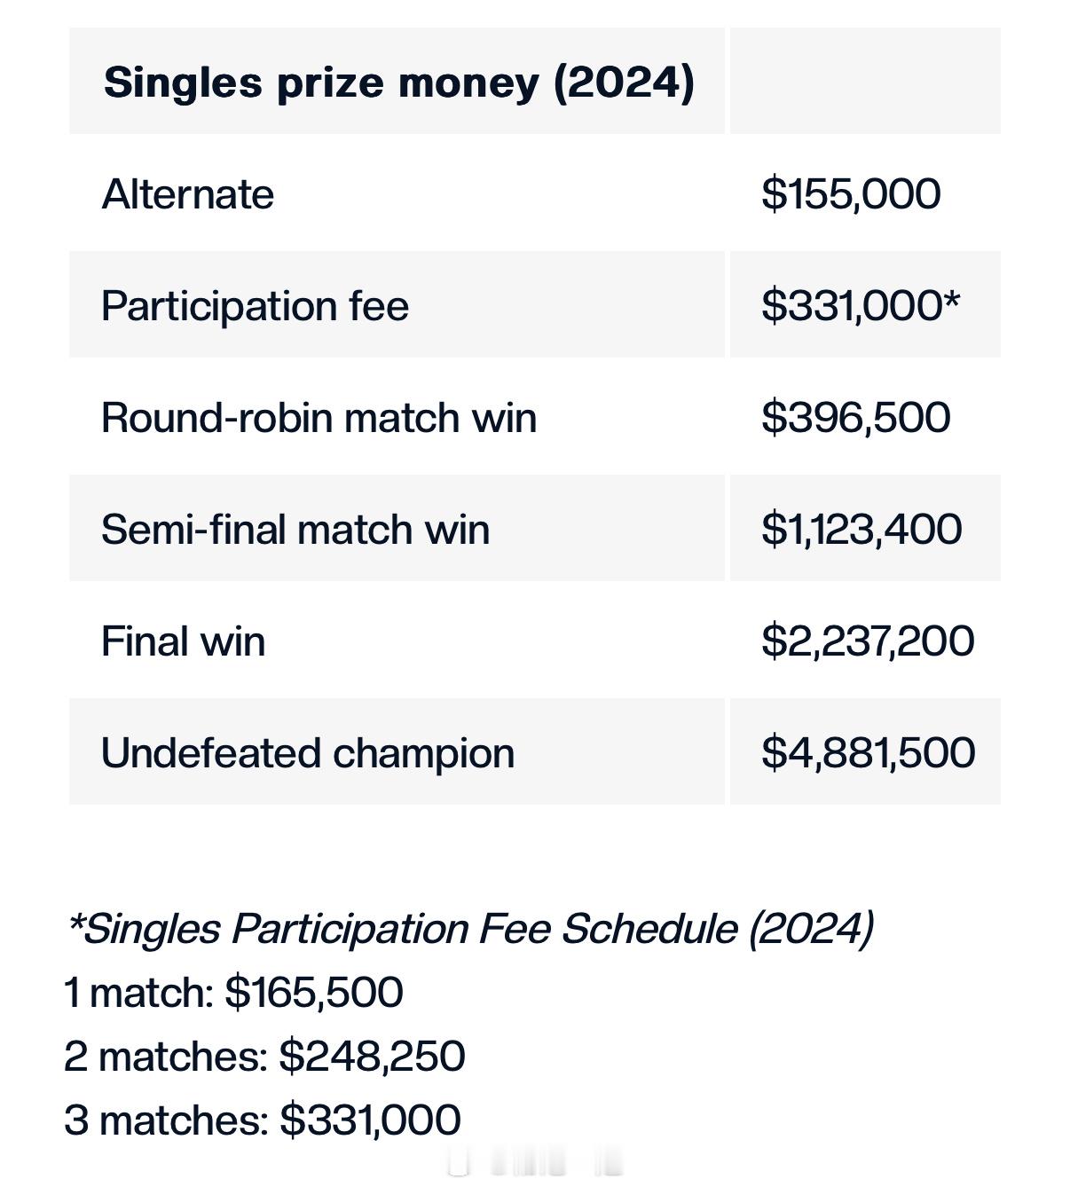
Task: Click the $396,500 round-robin amount
Action: pos(855,417)
